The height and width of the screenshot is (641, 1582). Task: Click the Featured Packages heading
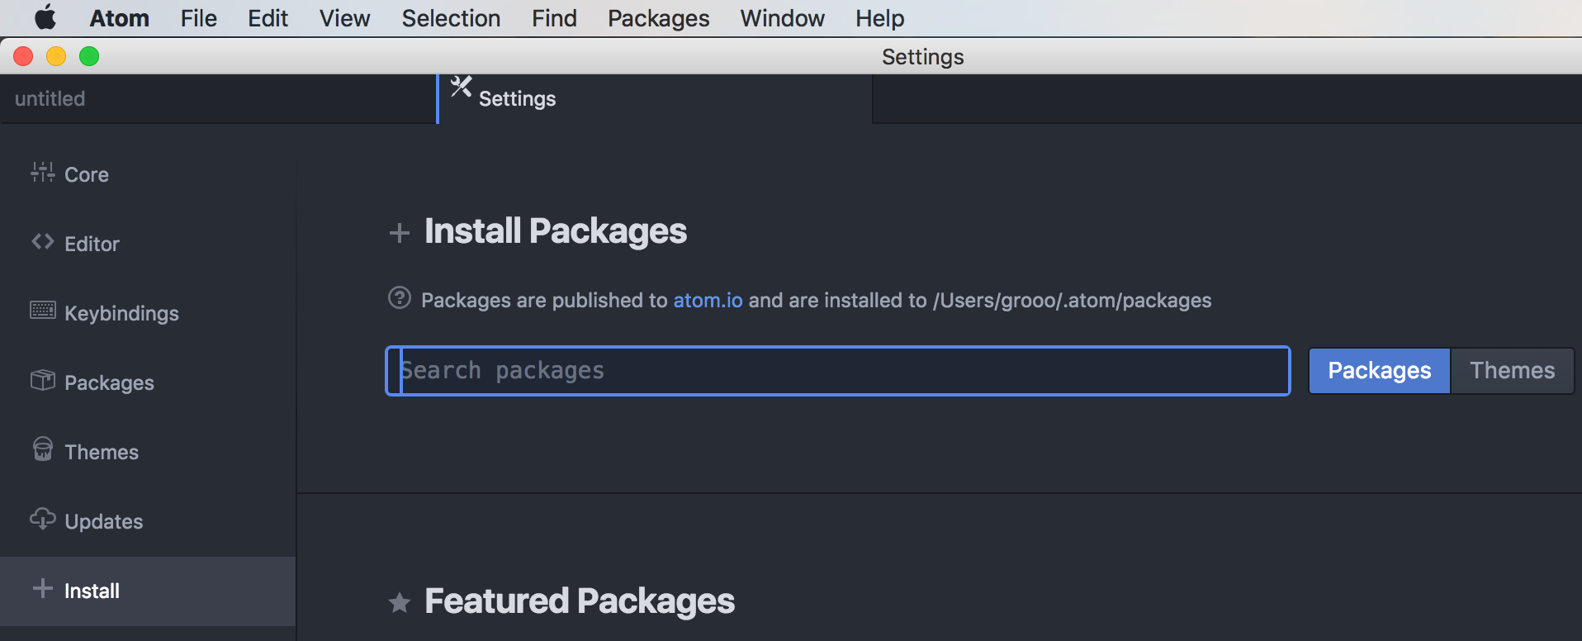coord(580,601)
